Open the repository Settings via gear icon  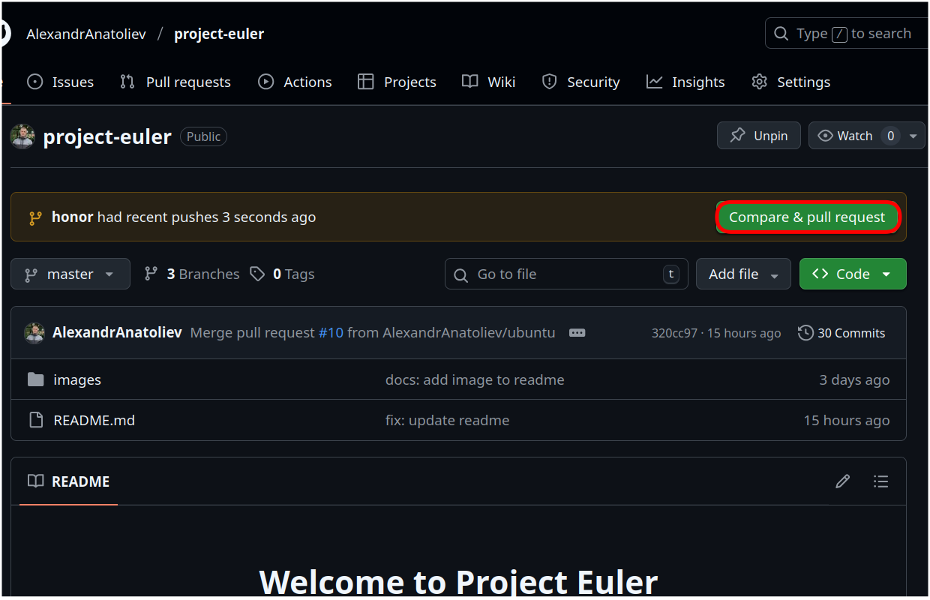(x=760, y=82)
